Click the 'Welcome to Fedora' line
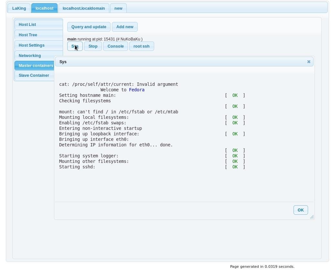Screen dimensions: 331x272 (x=123, y=90)
